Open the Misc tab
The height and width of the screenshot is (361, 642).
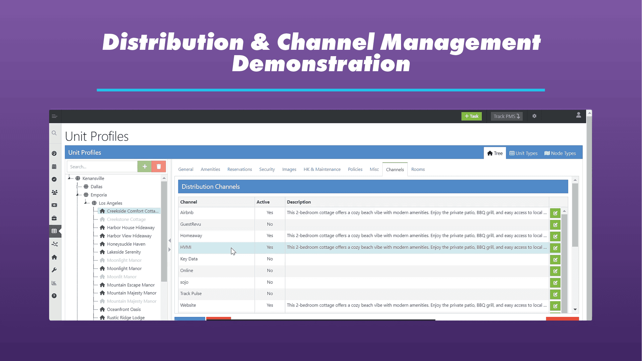374,169
